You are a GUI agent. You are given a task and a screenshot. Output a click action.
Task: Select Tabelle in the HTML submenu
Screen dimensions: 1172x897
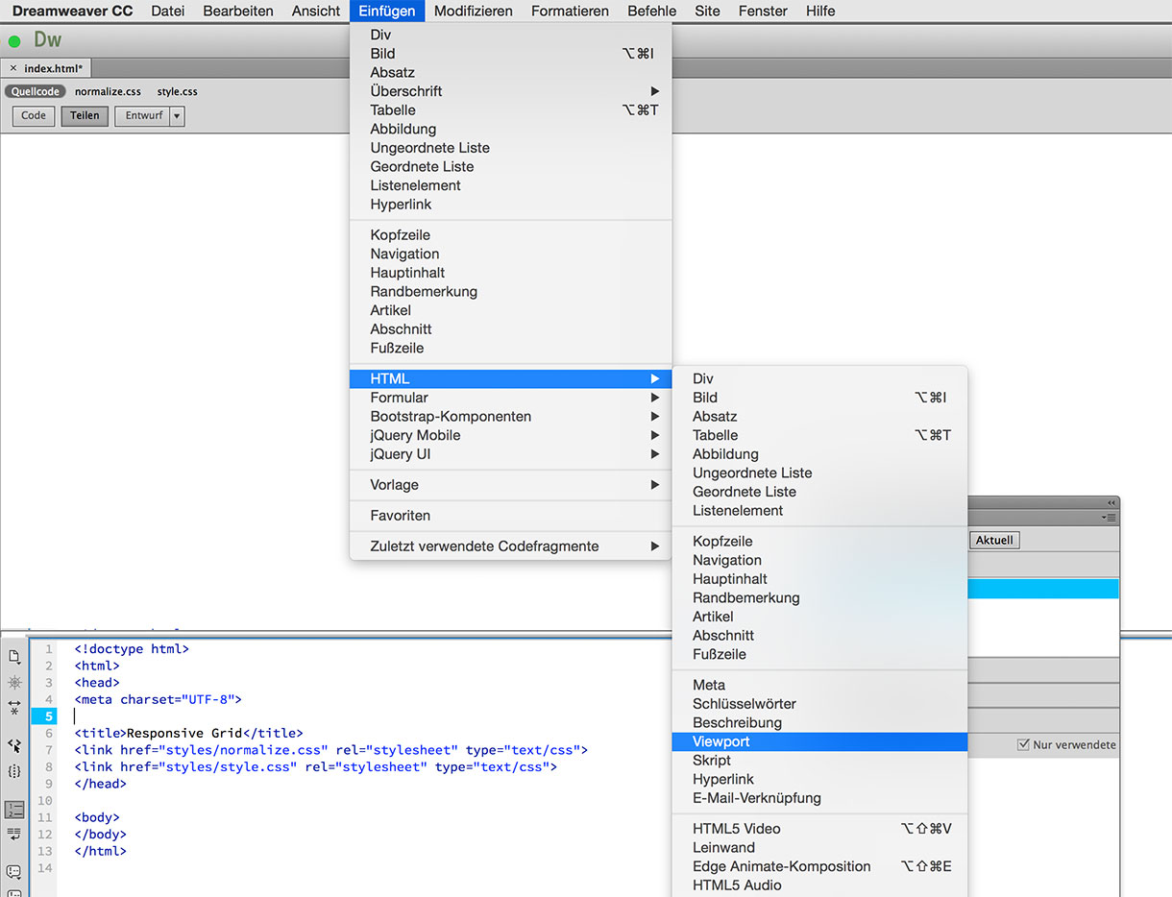(x=819, y=435)
